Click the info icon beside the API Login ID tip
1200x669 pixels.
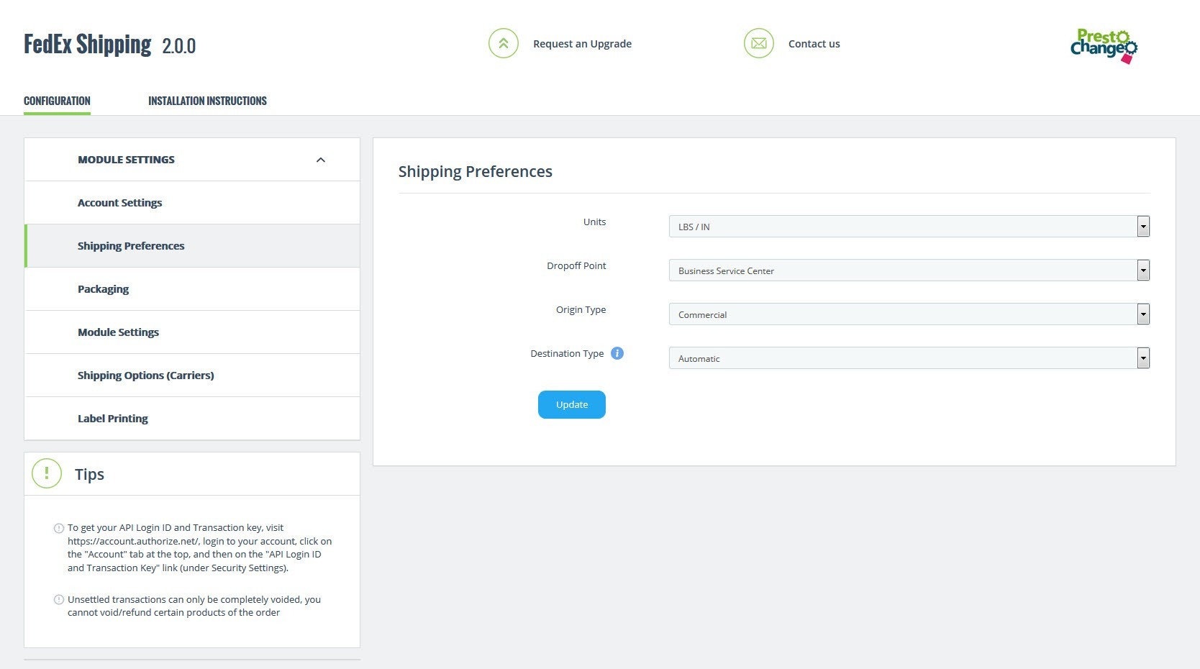pyautogui.click(x=59, y=528)
